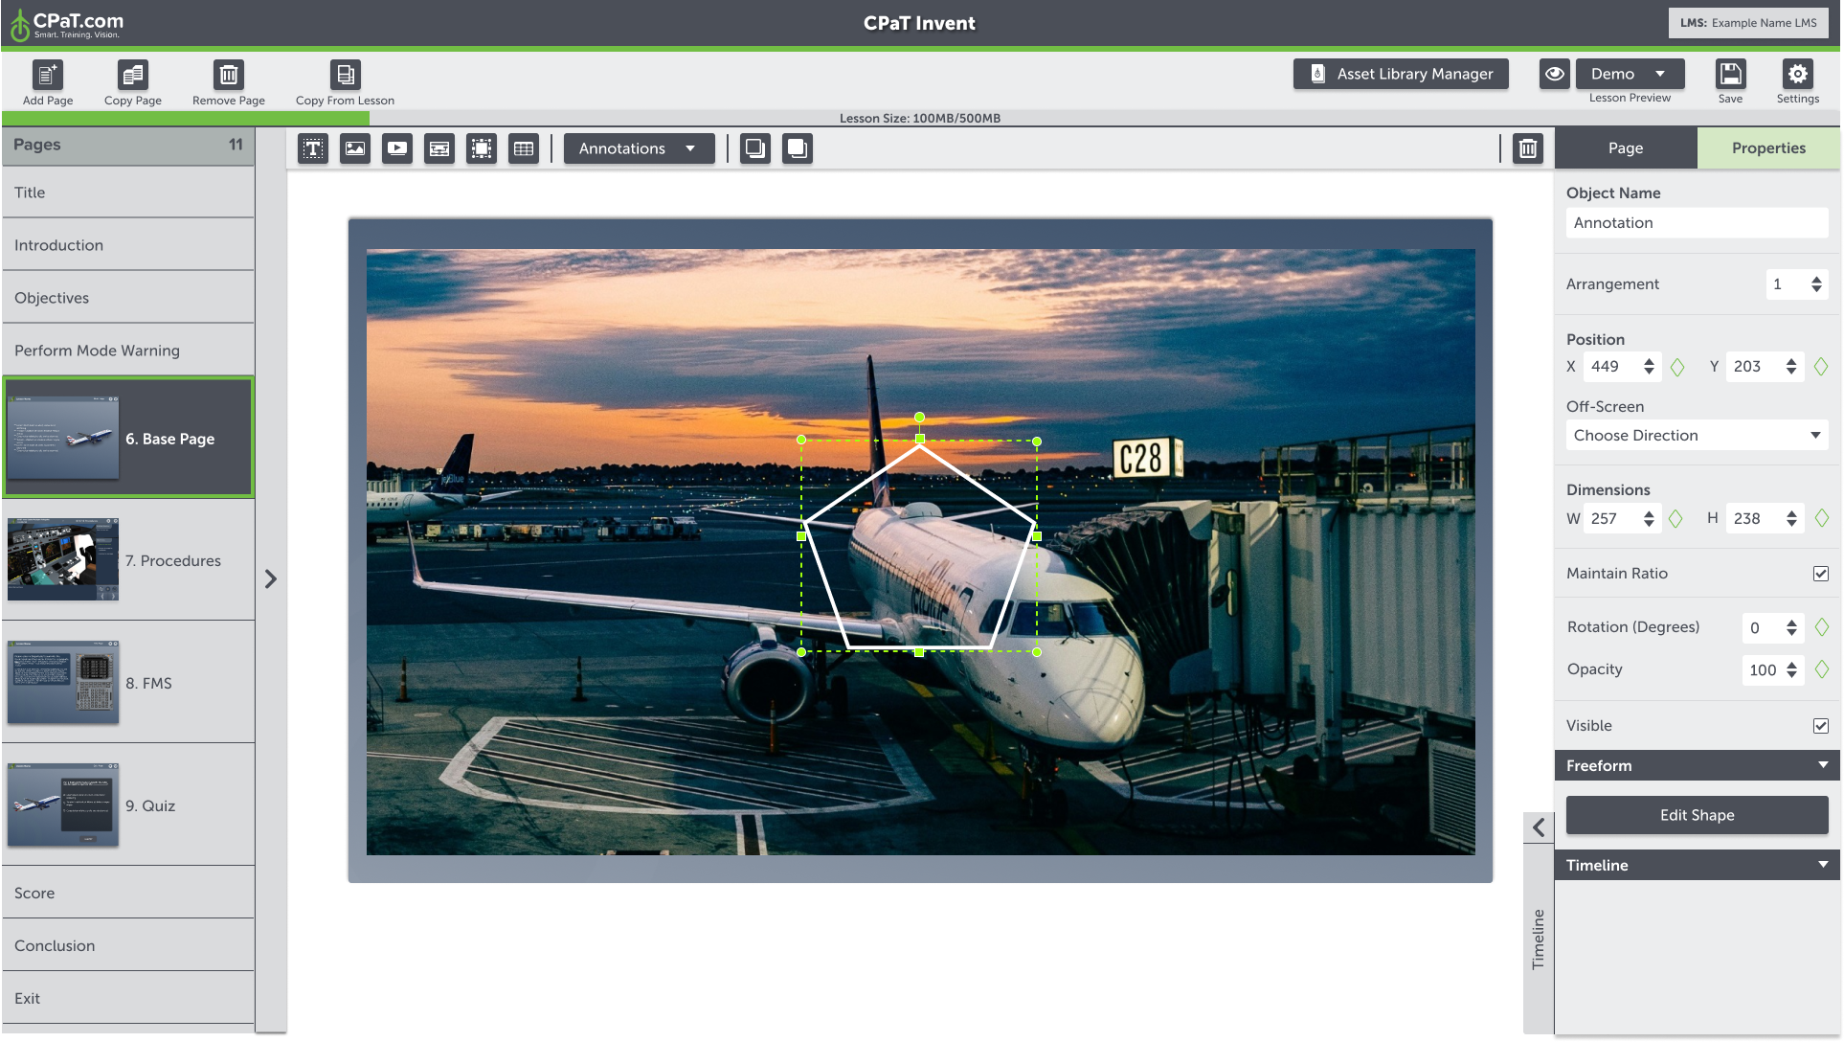This screenshot has width=1844, height=1042.
Task: Select the 7. Procedures page thumbnail
Action: click(x=63, y=560)
